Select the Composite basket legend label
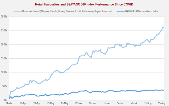169x106 pixels. pos(67,11)
